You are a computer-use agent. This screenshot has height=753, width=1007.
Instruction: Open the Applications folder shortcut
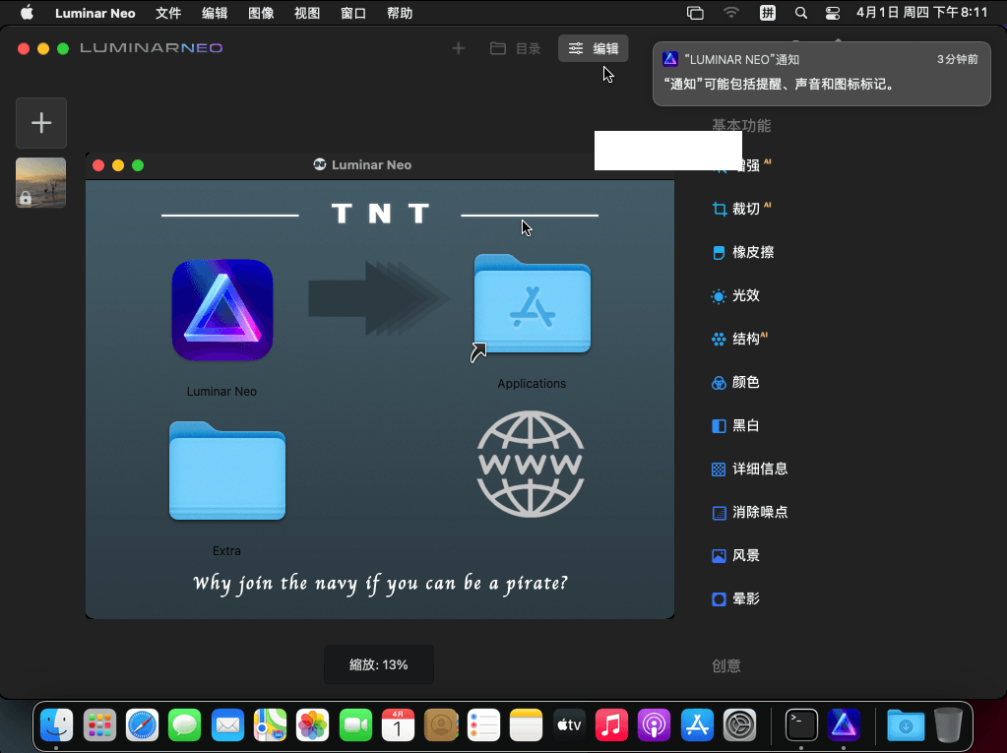click(x=532, y=305)
